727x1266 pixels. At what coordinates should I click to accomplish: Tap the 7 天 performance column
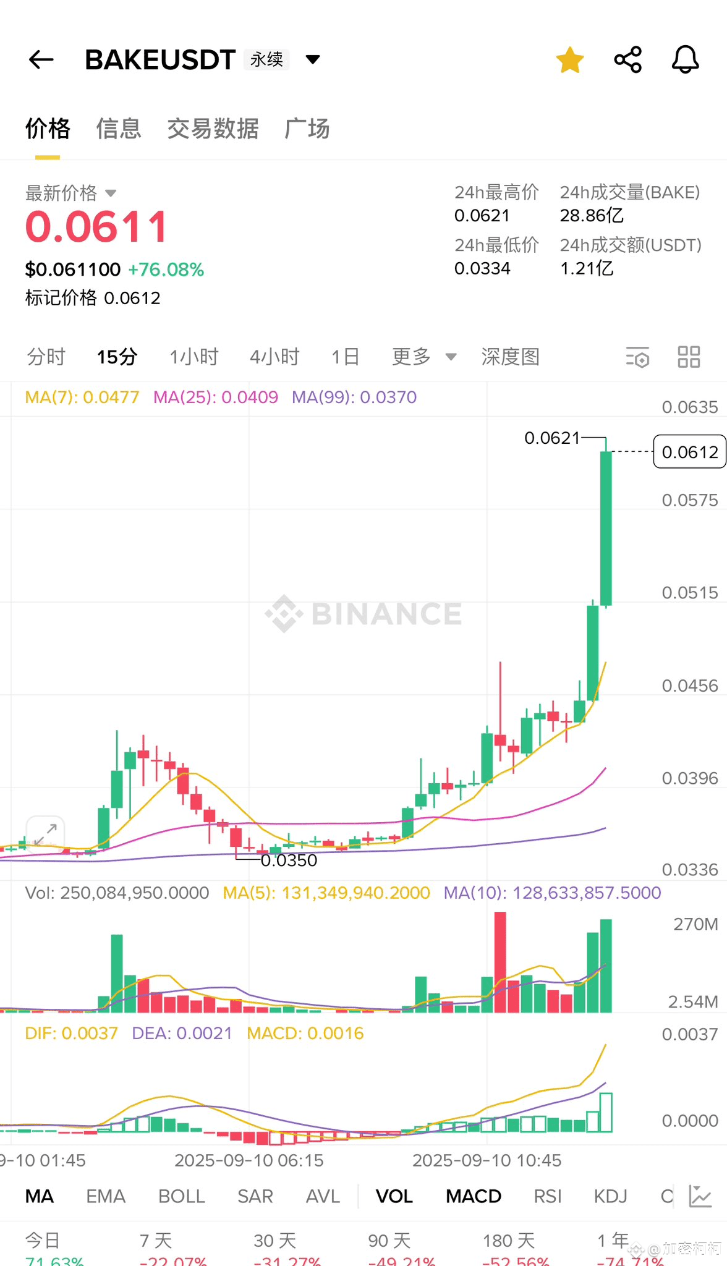pyautogui.click(x=173, y=1250)
